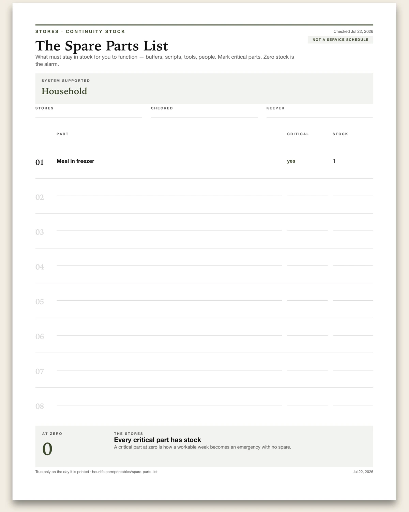Click the stock value 1 in row 01
This screenshot has height=512, width=409.
(x=334, y=161)
